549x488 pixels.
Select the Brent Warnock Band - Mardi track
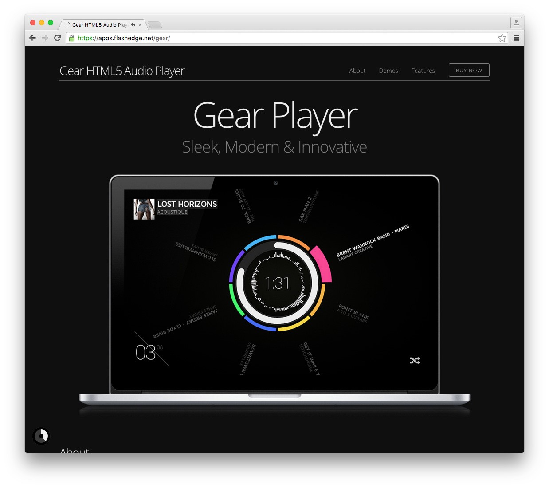click(x=373, y=242)
